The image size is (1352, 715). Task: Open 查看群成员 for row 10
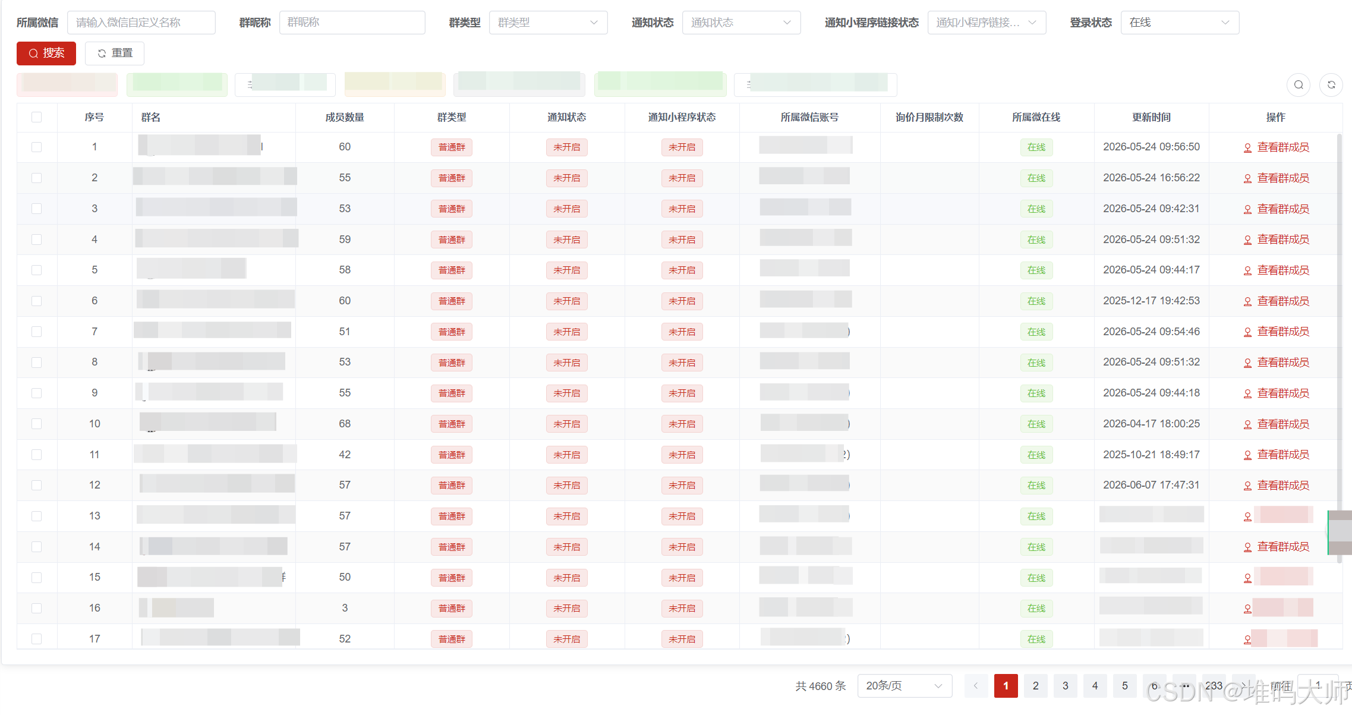tap(1277, 424)
